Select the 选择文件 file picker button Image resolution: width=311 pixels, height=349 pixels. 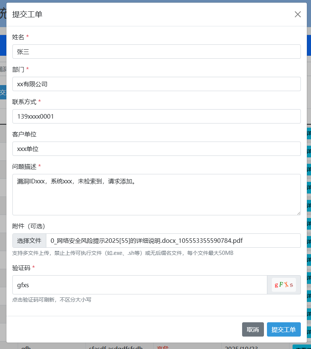click(x=29, y=241)
